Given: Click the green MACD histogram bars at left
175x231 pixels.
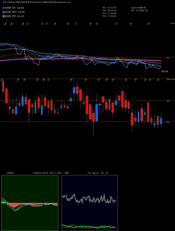Looking at the screenshot, I should (x=4, y=203).
